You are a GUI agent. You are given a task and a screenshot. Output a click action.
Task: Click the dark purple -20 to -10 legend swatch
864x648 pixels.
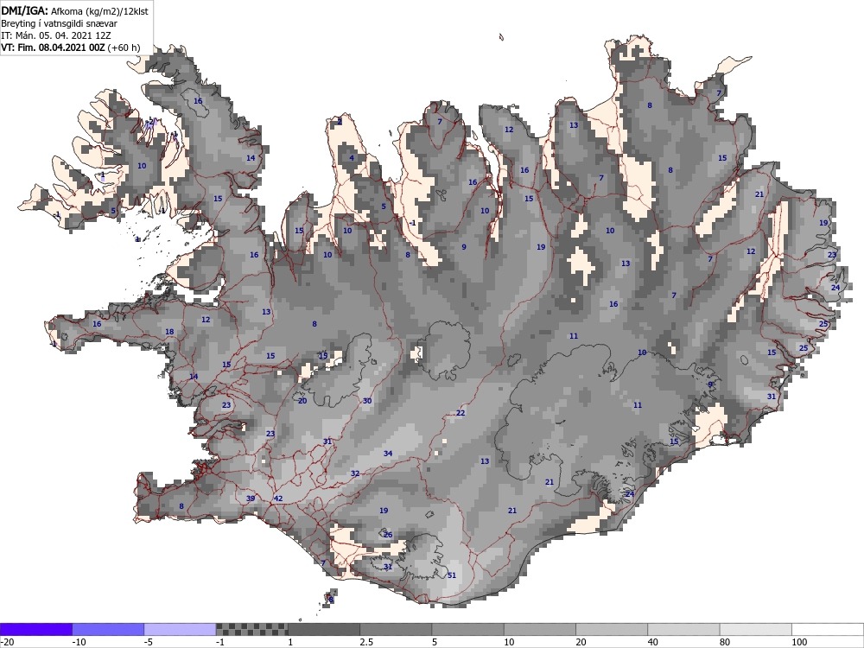[35, 629]
